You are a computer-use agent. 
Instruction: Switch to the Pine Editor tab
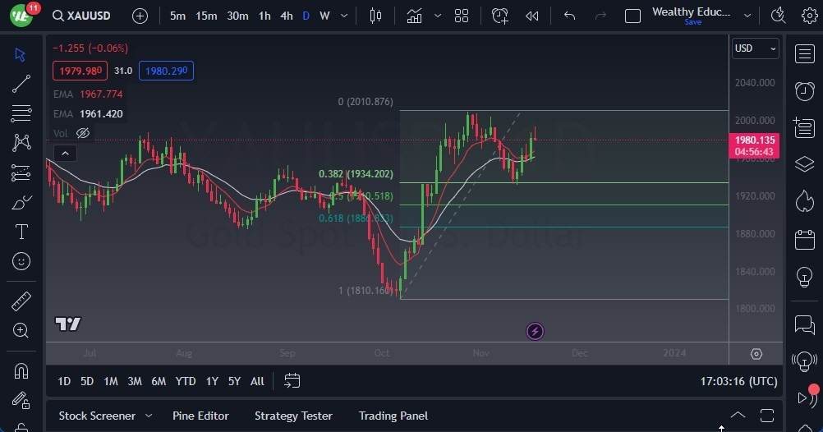(200, 416)
